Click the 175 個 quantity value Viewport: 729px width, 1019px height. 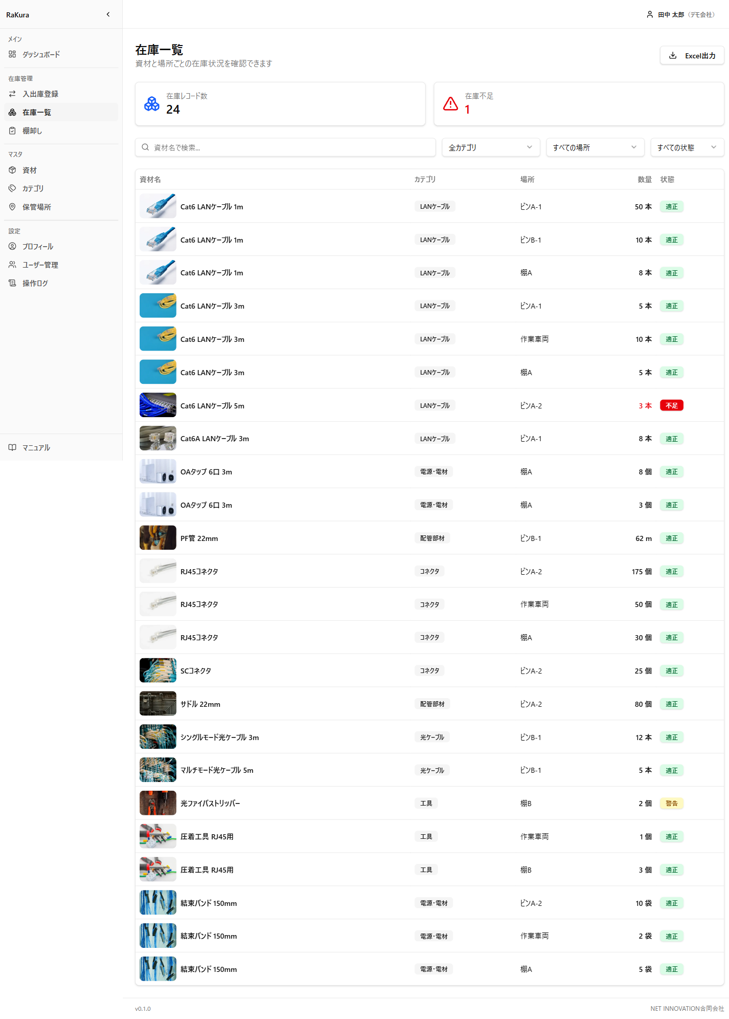pos(642,571)
